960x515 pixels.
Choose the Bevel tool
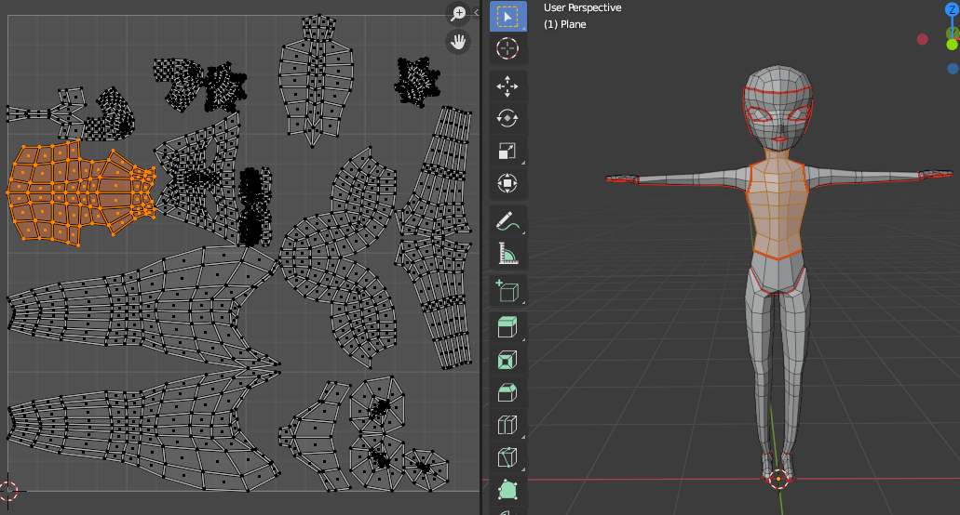coord(507,392)
